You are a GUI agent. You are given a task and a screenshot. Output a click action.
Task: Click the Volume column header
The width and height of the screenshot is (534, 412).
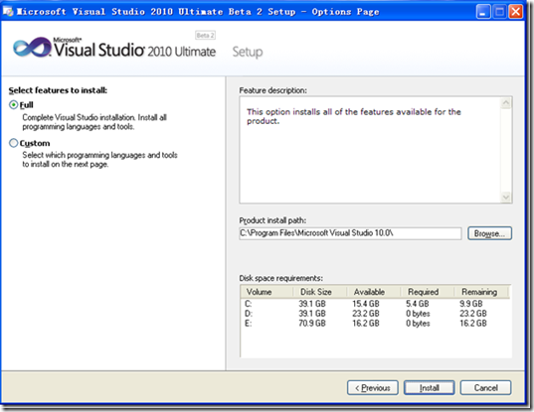pos(267,292)
